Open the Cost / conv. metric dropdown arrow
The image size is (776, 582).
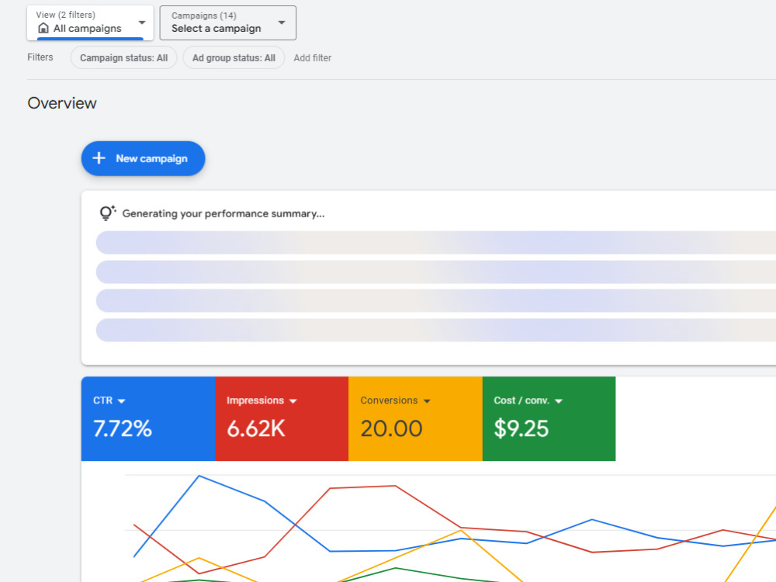tap(559, 401)
